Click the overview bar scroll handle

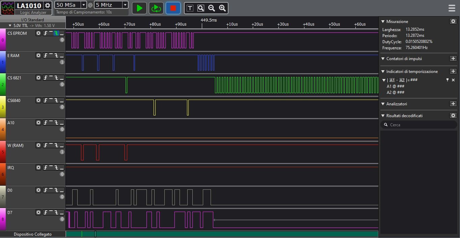pos(95,234)
